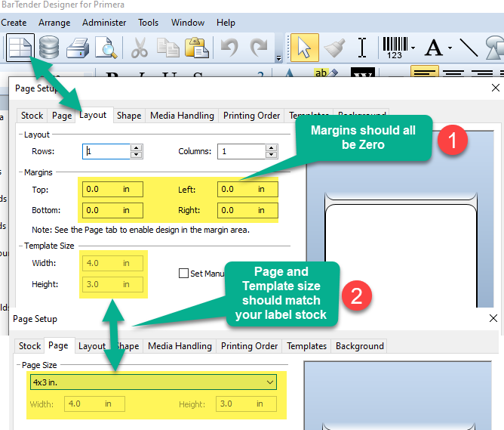Image resolution: width=504 pixels, height=430 pixels.
Task: Click the Page Setup toolbar icon
Action: pos(20,48)
